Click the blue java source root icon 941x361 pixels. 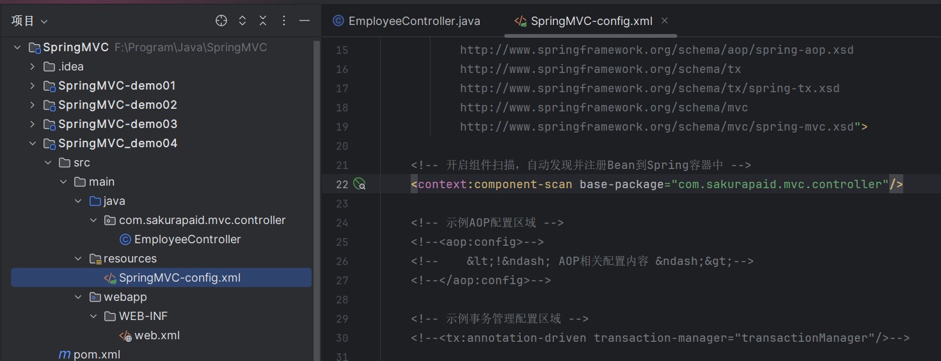[x=95, y=201]
